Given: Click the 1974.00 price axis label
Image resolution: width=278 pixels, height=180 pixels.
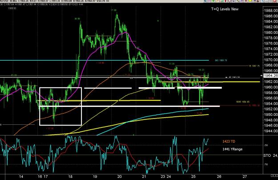Looking at the screenshot, I should [271, 49].
